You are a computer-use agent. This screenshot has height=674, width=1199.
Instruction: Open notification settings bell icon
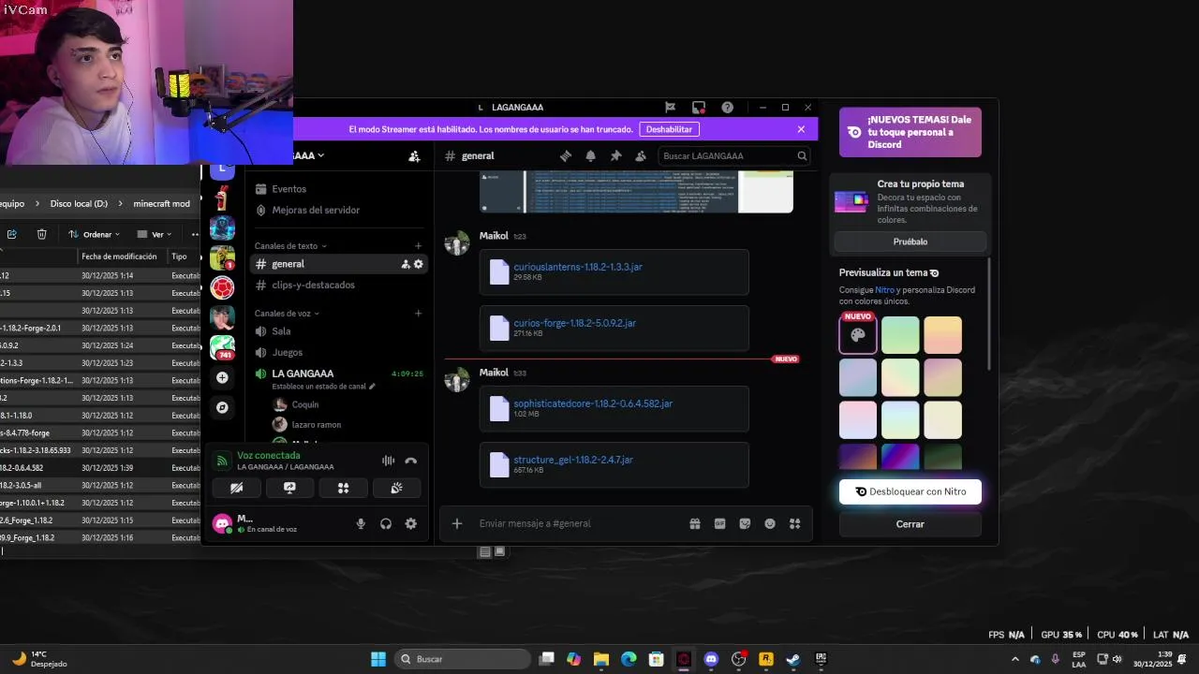point(590,156)
